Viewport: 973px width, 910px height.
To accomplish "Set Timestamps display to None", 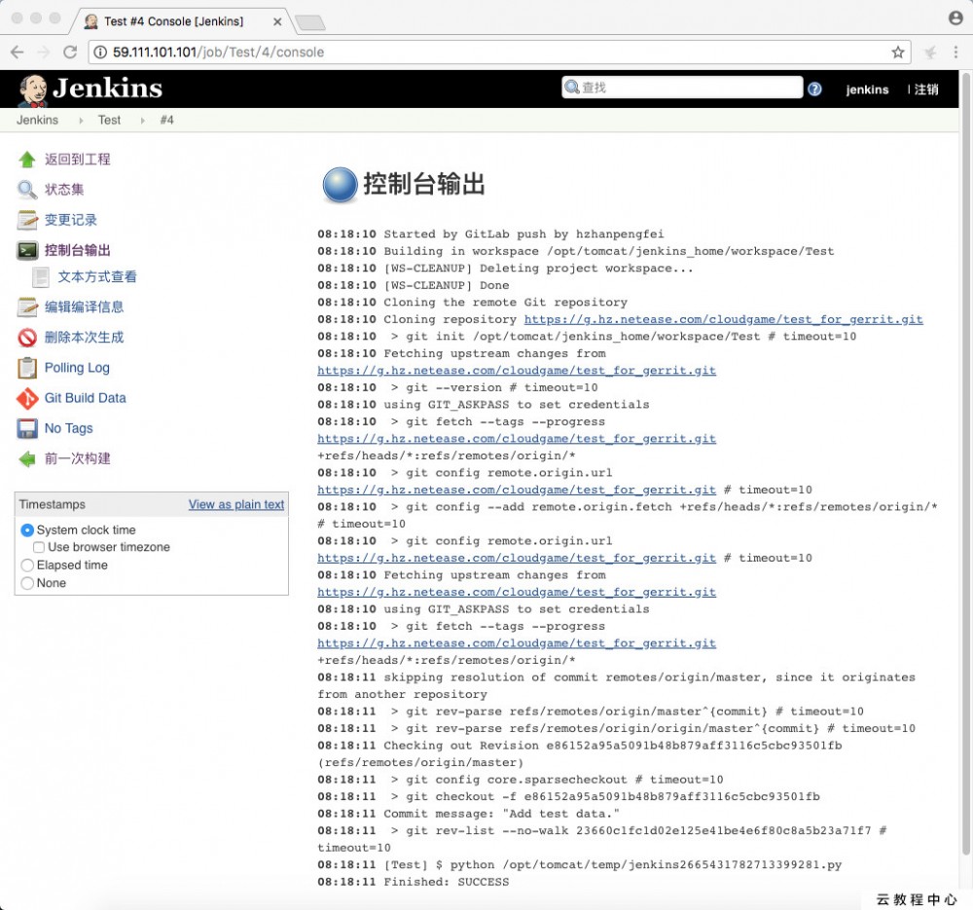I will pos(27,582).
